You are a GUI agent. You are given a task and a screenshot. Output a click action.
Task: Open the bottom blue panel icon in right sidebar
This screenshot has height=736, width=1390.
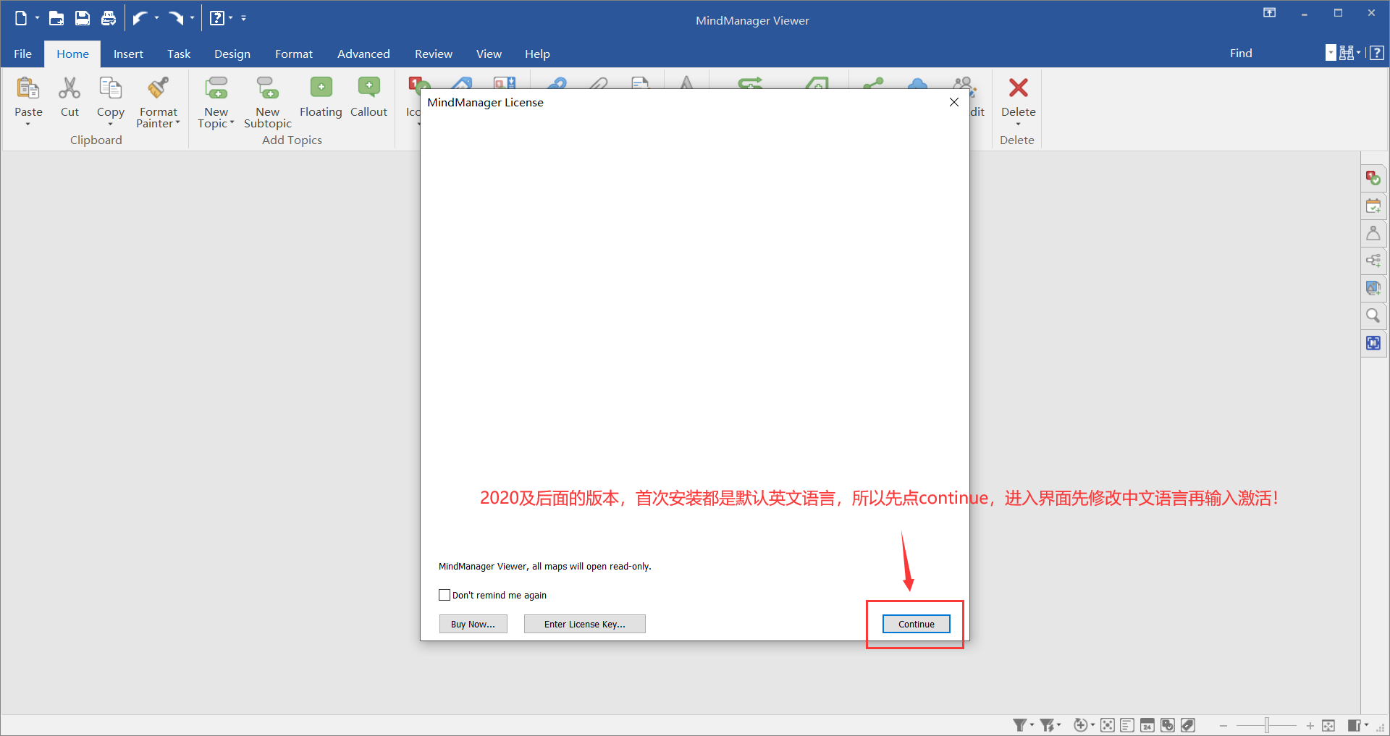(x=1373, y=343)
